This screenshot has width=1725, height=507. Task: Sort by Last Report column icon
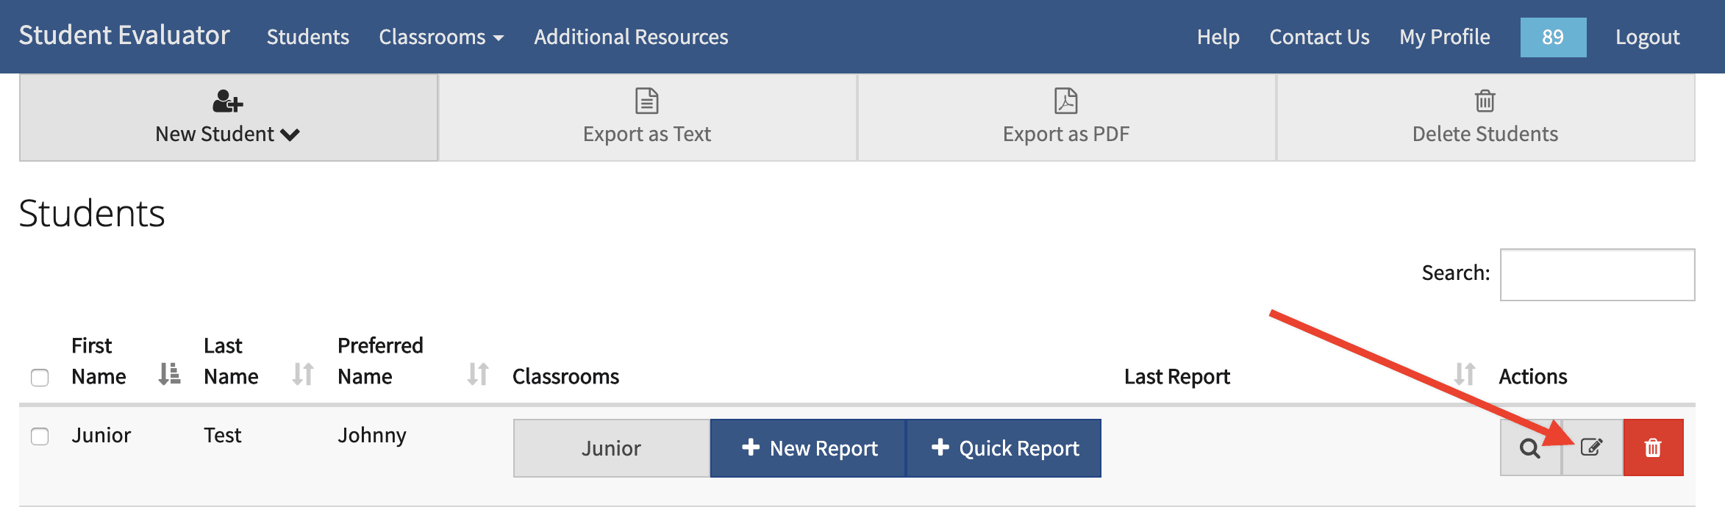point(1465,374)
